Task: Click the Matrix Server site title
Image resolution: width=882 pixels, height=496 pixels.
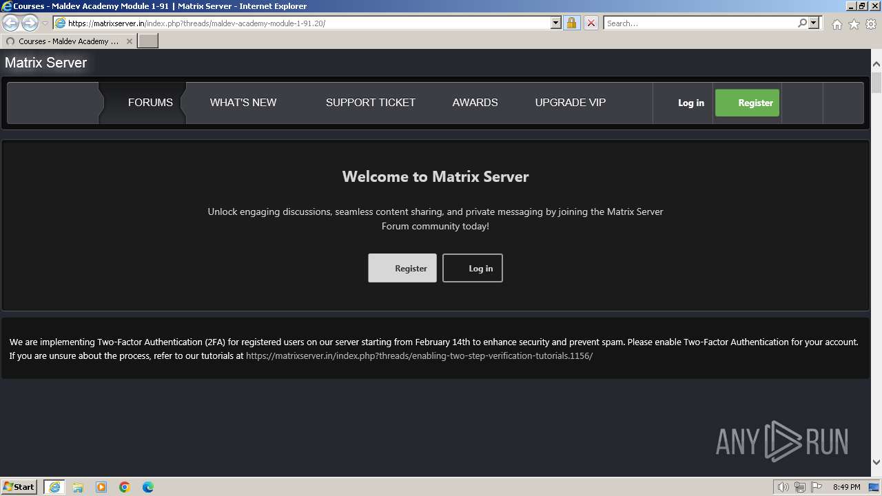Action: [45, 63]
